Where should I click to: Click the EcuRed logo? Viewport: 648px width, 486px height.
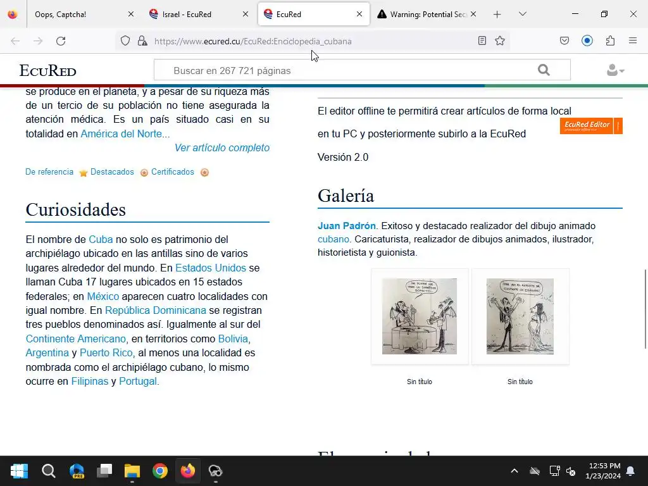point(47,71)
